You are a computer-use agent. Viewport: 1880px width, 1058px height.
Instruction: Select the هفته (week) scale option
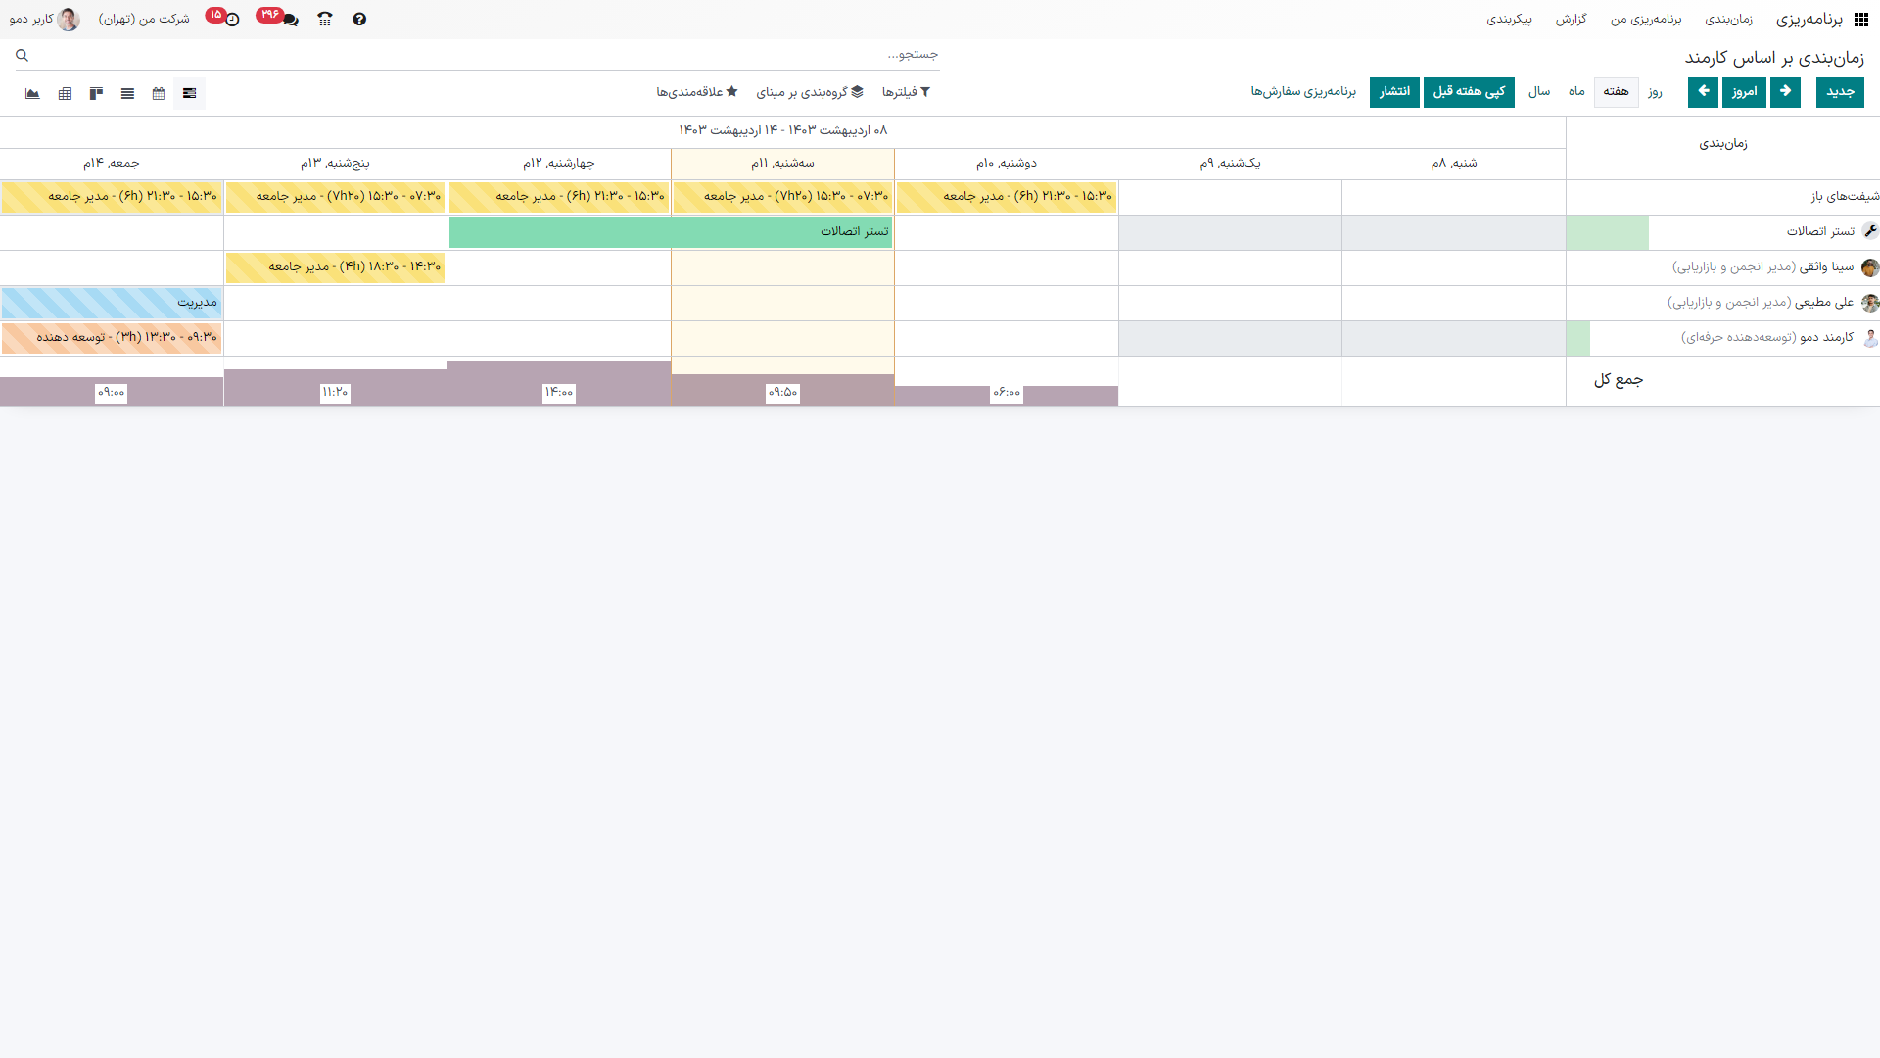click(1616, 92)
